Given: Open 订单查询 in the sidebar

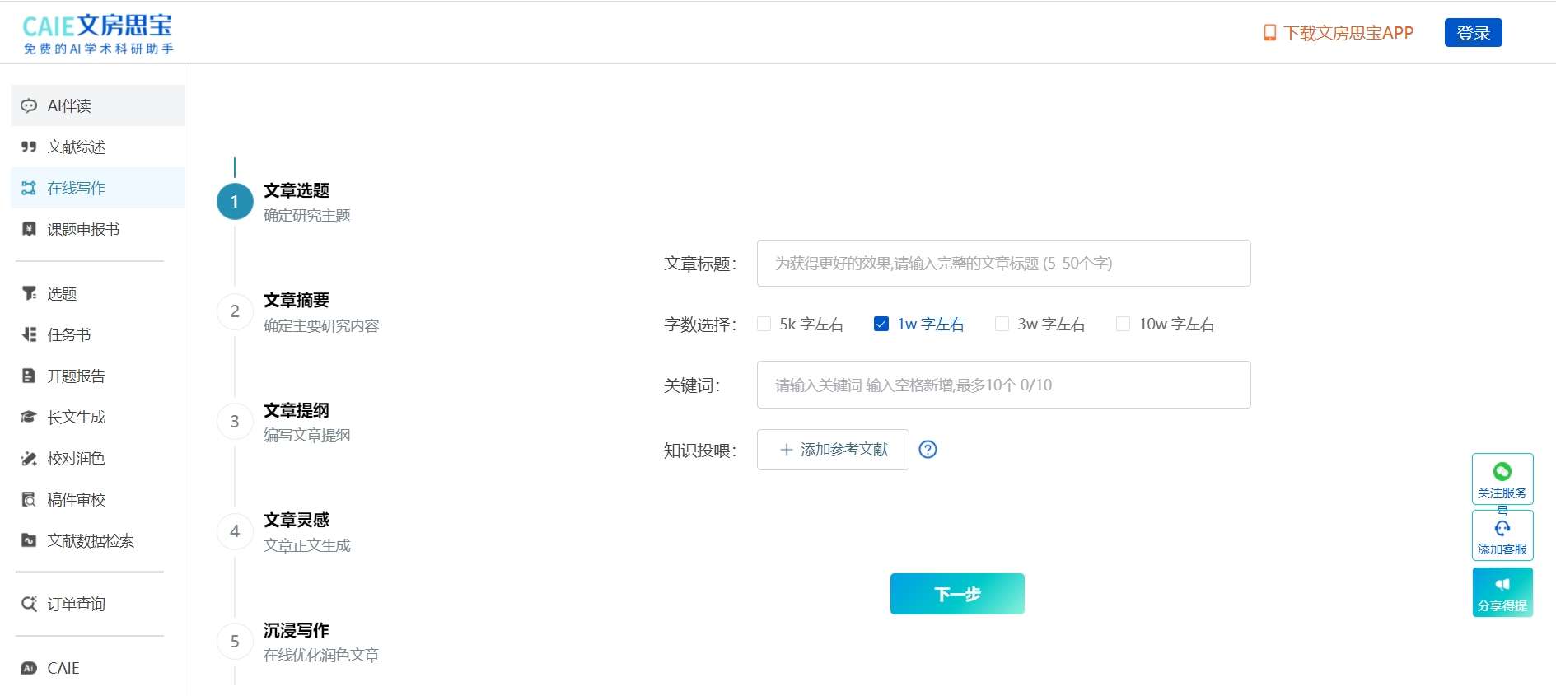Looking at the screenshot, I should 97,605.
